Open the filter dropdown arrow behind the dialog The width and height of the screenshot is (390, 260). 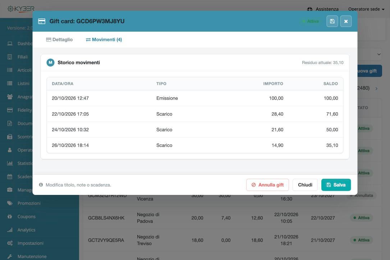379,54
